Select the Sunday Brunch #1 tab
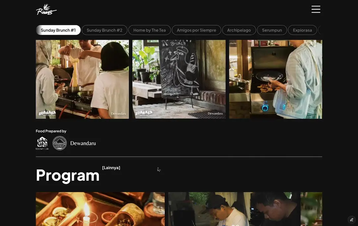Viewport: 358px width, 226px height. tap(58, 30)
